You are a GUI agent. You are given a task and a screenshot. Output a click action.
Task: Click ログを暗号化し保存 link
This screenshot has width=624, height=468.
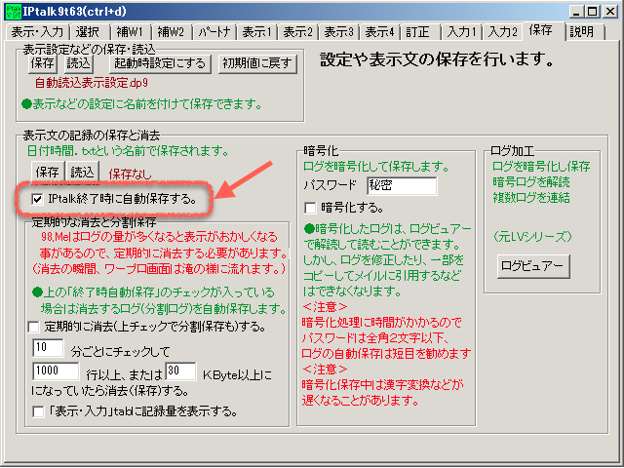tap(541, 167)
